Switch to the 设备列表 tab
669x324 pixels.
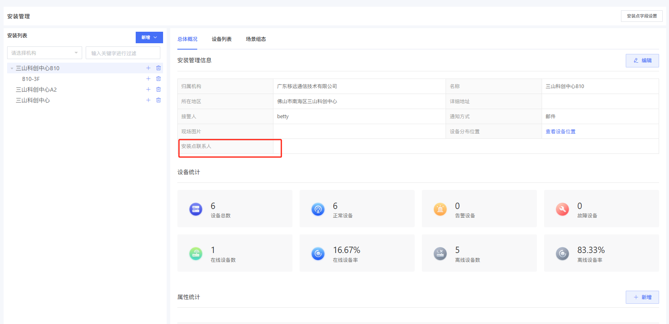[x=221, y=39]
